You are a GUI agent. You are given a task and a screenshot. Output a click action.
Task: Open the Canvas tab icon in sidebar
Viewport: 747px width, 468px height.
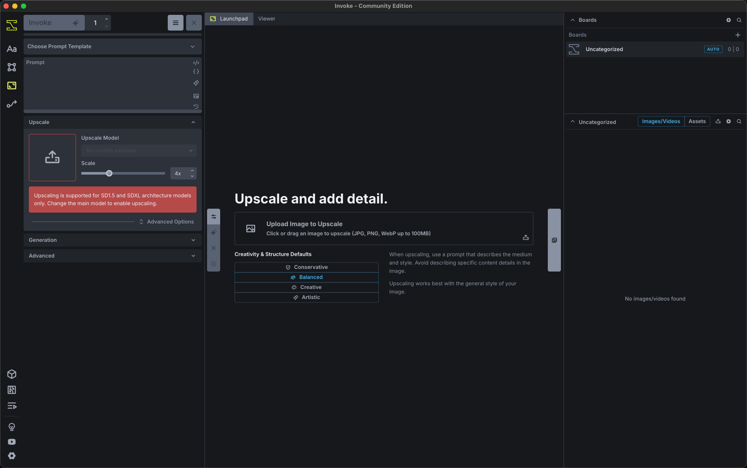pyautogui.click(x=12, y=67)
